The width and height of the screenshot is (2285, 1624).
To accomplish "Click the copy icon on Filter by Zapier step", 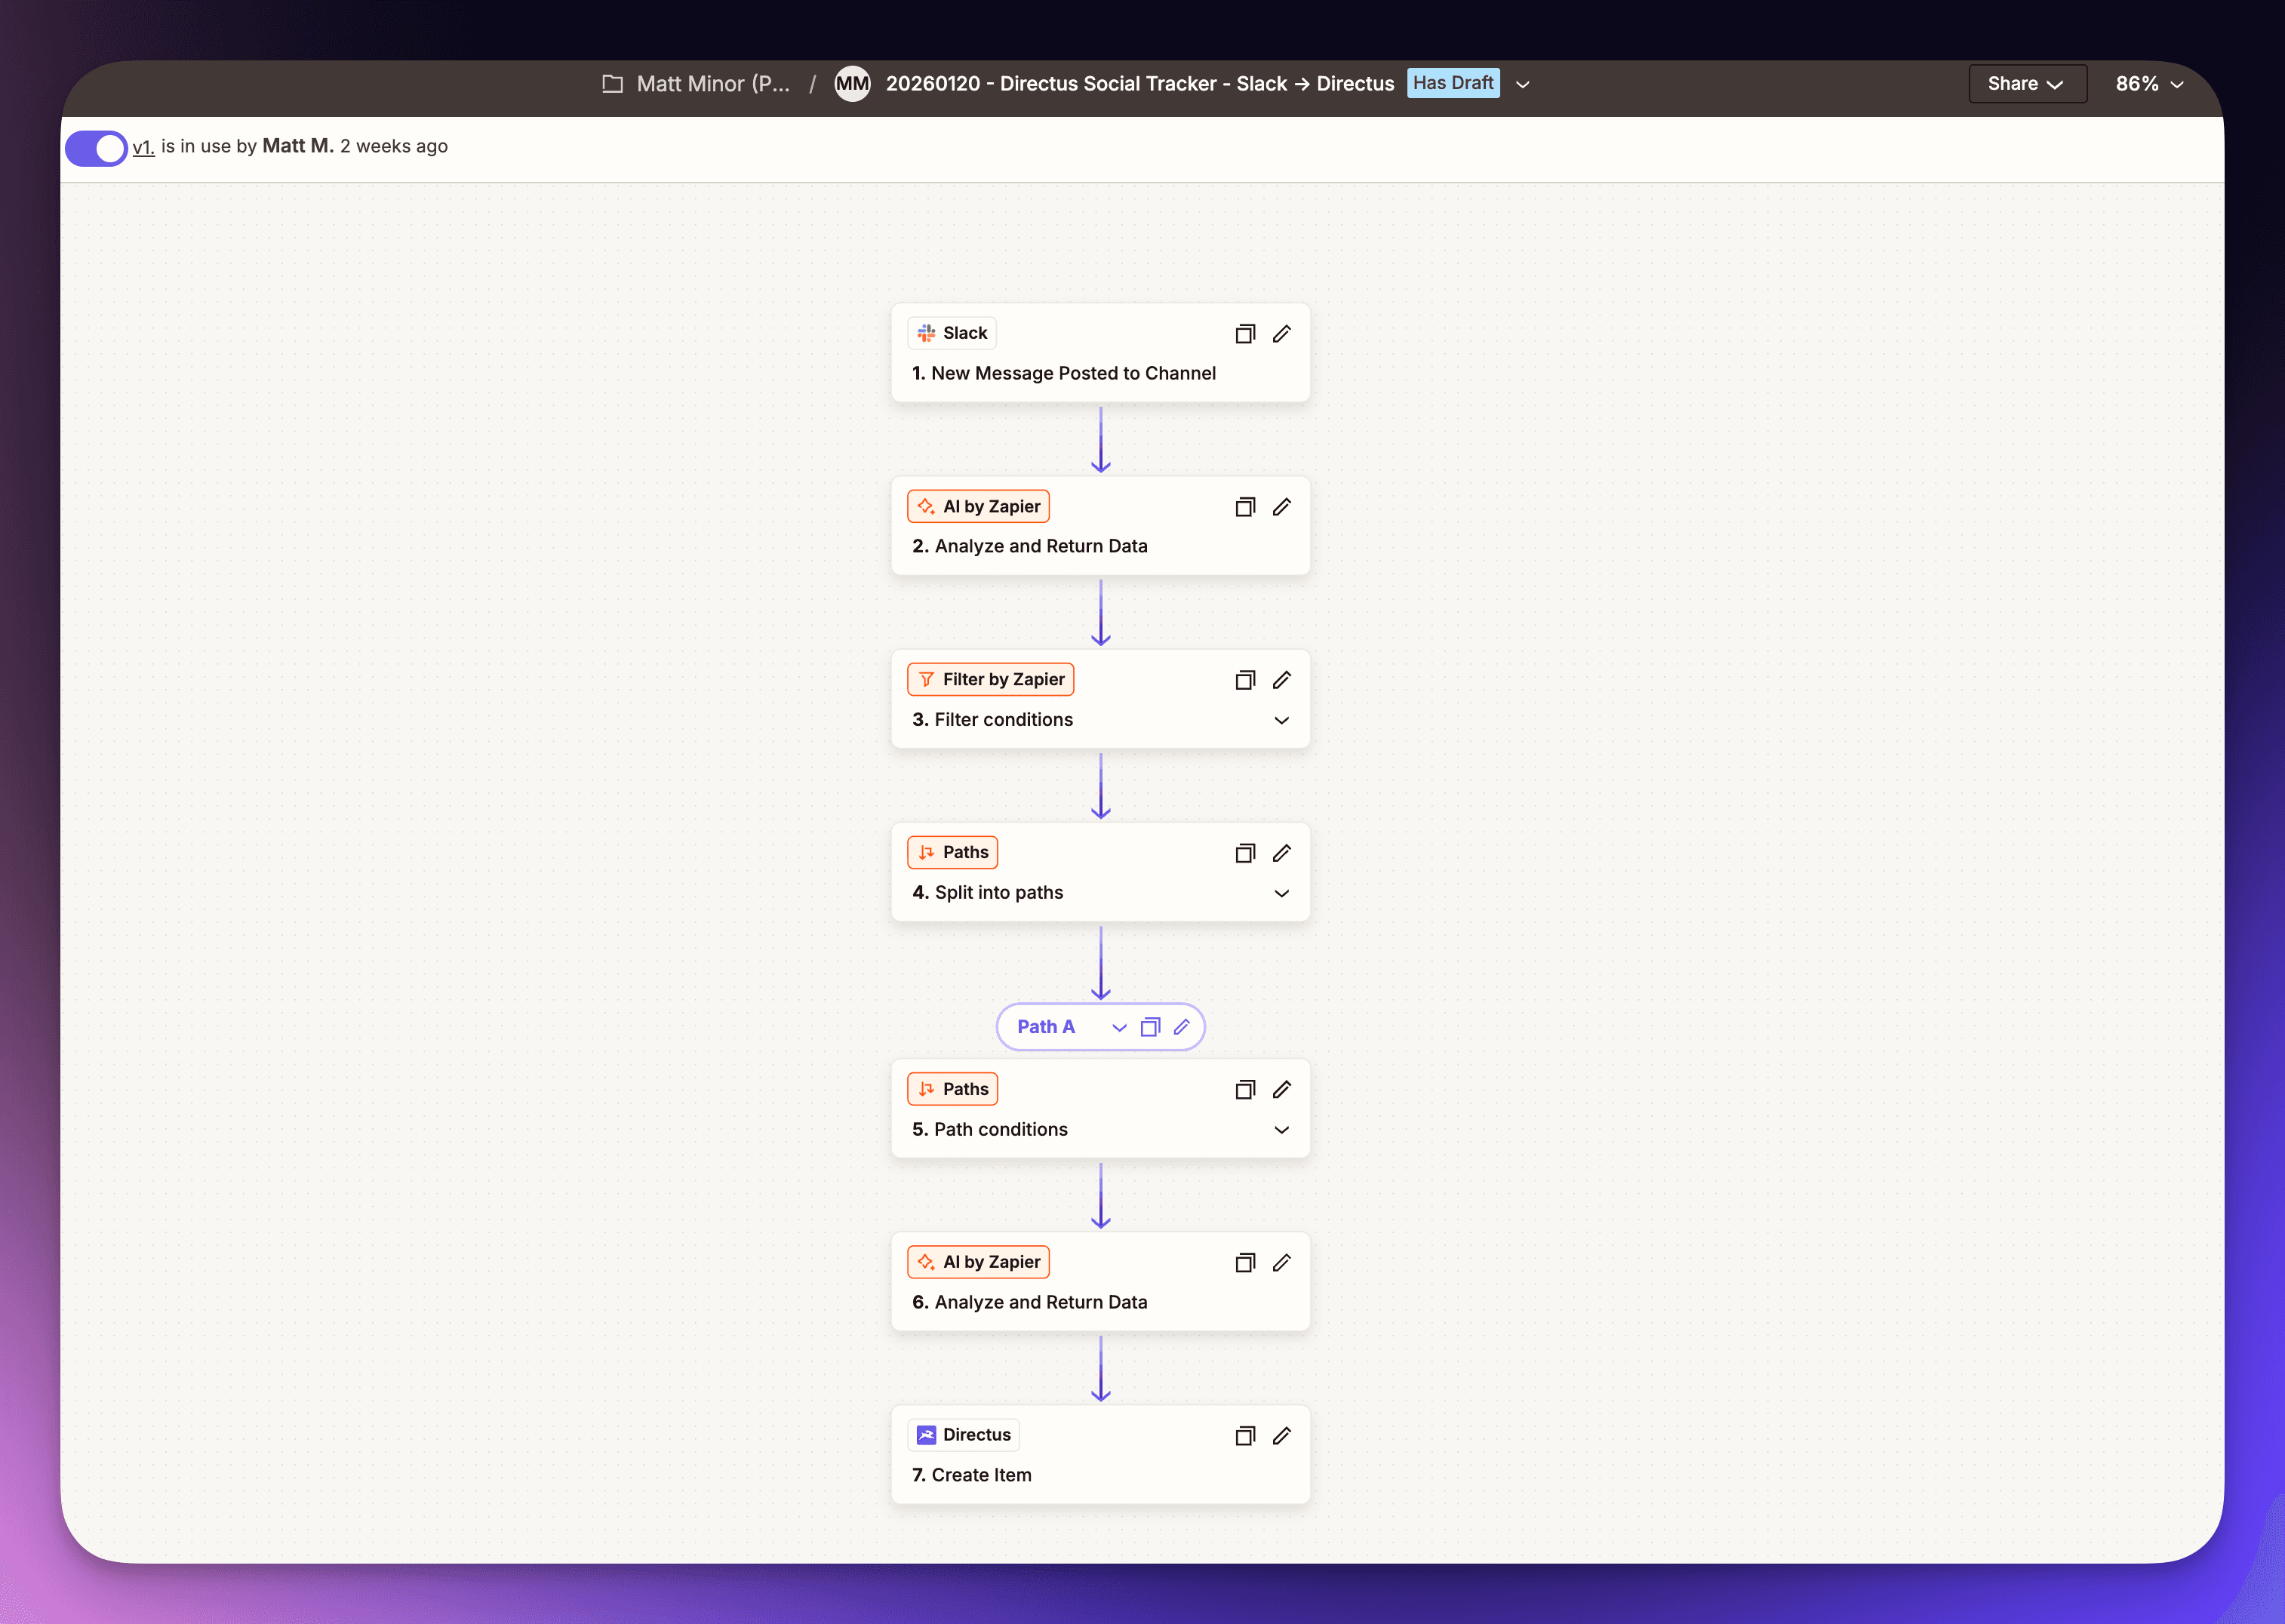I will click(1245, 680).
